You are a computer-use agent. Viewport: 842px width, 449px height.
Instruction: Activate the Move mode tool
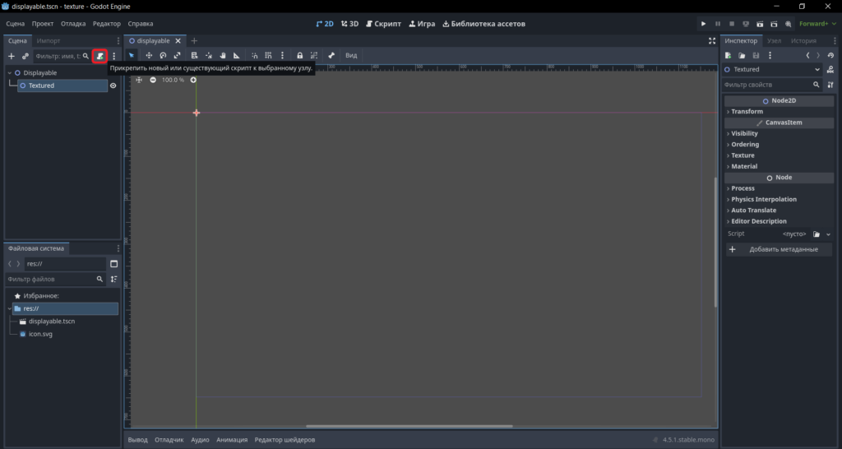point(149,55)
